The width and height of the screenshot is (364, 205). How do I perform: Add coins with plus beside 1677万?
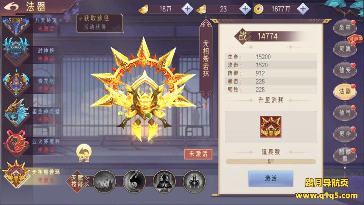[303, 9]
